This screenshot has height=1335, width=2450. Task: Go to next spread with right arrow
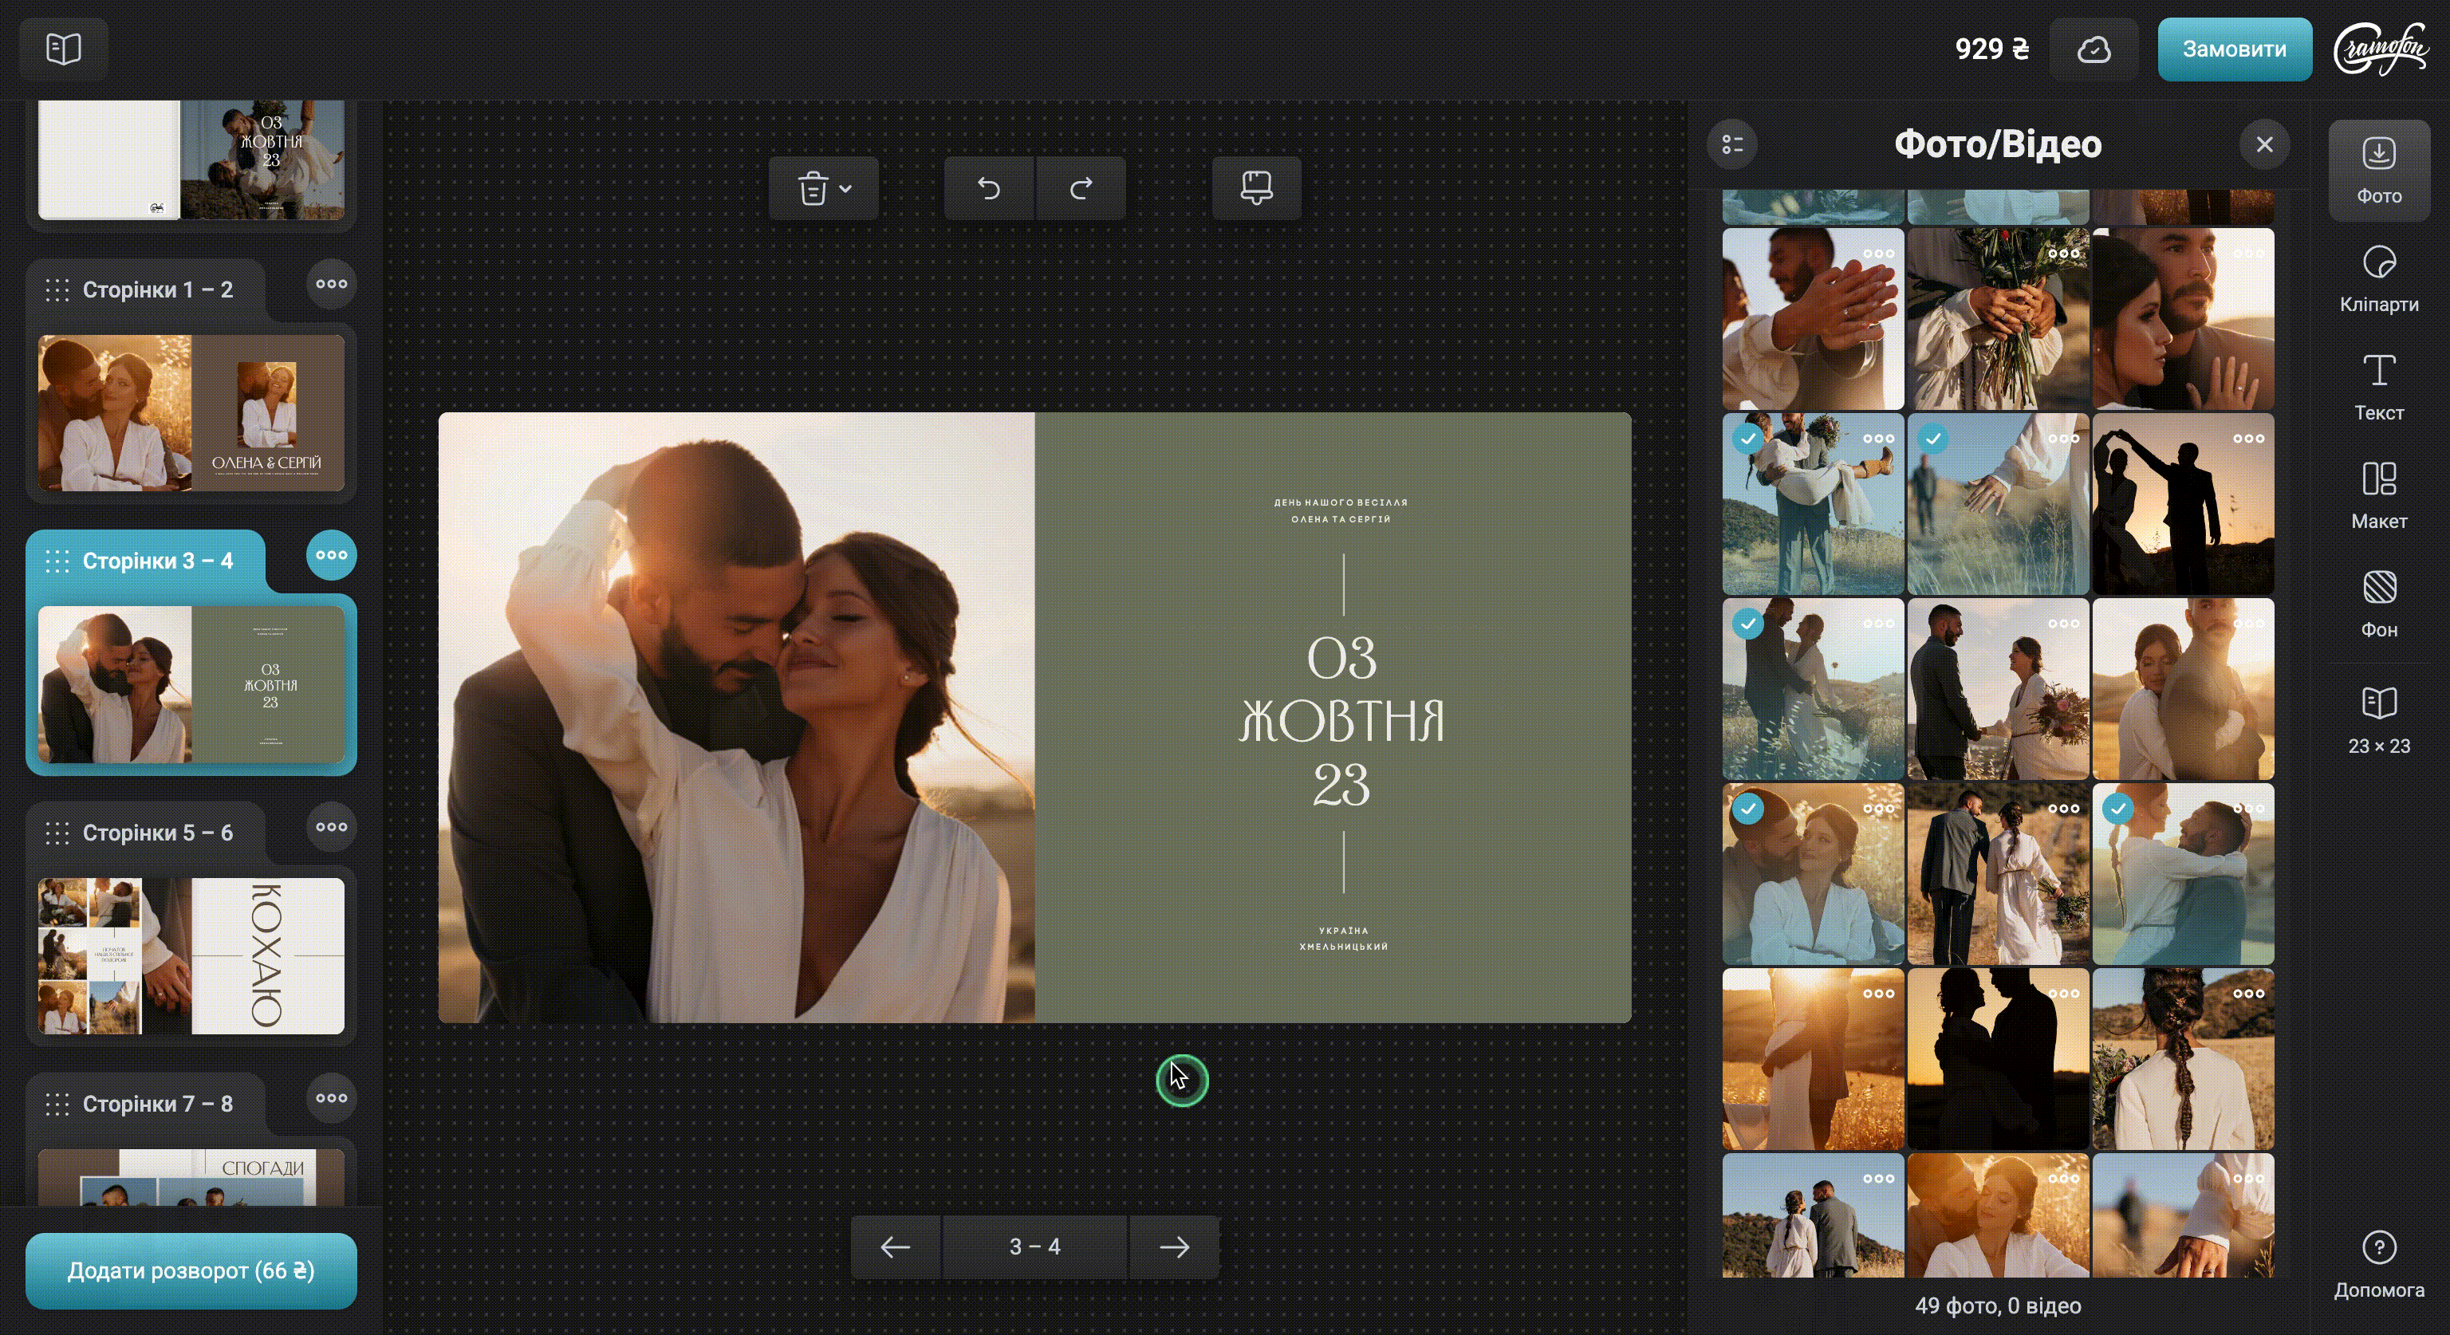point(1174,1246)
